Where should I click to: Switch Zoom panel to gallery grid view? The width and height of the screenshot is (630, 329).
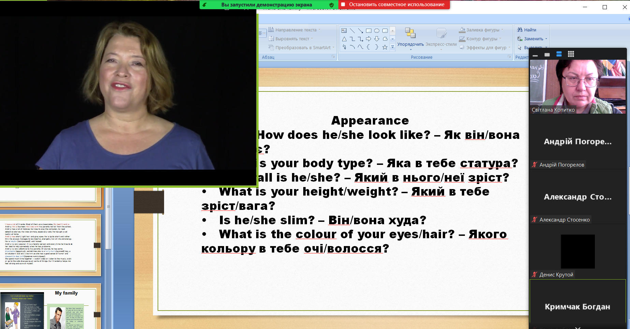pos(571,54)
